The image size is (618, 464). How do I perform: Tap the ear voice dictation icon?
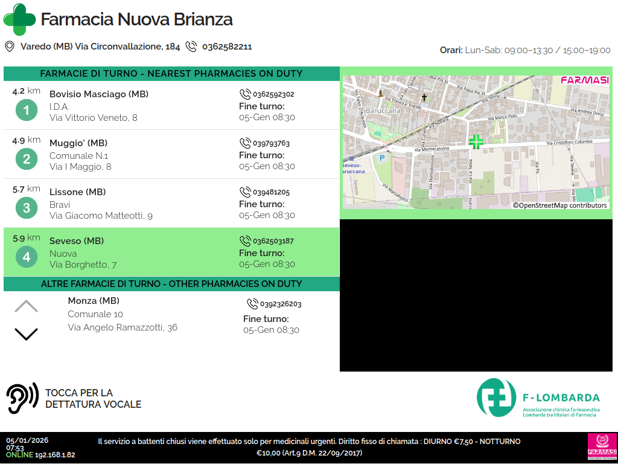tap(22, 398)
